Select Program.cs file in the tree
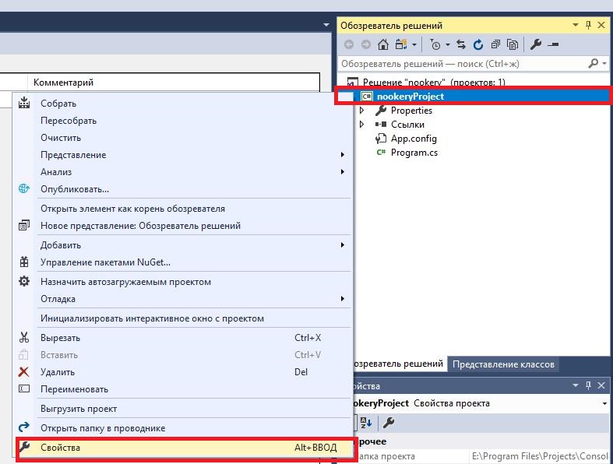Screen dimensions: 613x464 click(414, 153)
